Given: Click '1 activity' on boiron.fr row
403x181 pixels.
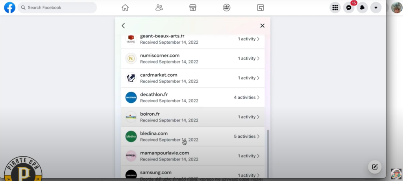Looking at the screenshot, I should [246, 117].
